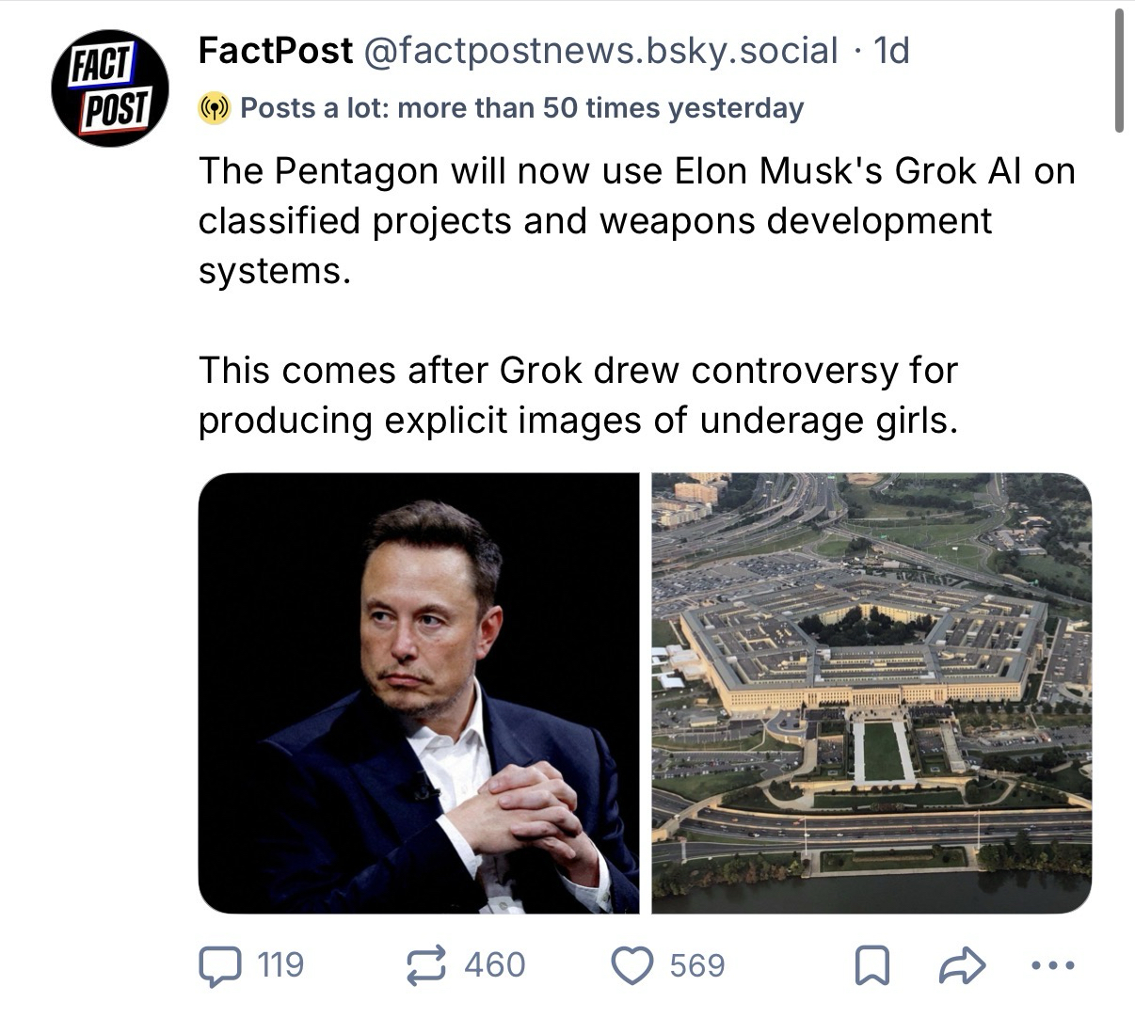
Task: Open the @factpostnews.bsky.social handle link
Action: (x=599, y=51)
